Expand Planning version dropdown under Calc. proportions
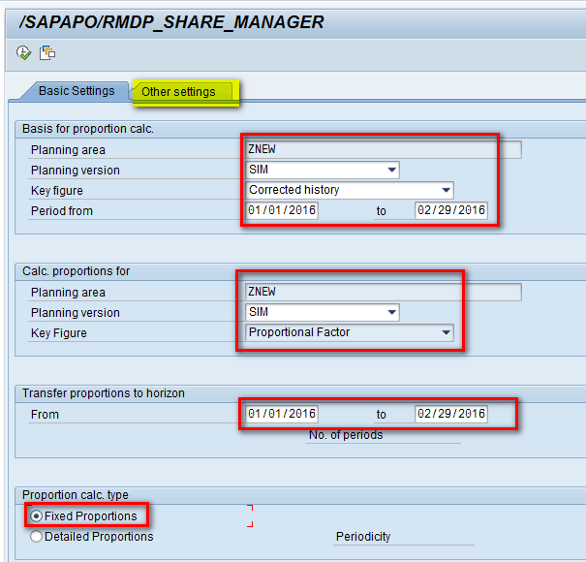The height and width of the screenshot is (562, 586). pyautogui.click(x=391, y=312)
